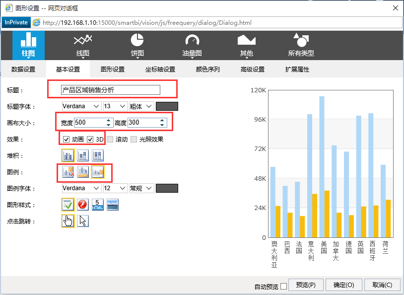Choose the HTML5 图形样式 icon
Image resolution: width=404 pixels, height=295 pixels.
coord(98,205)
